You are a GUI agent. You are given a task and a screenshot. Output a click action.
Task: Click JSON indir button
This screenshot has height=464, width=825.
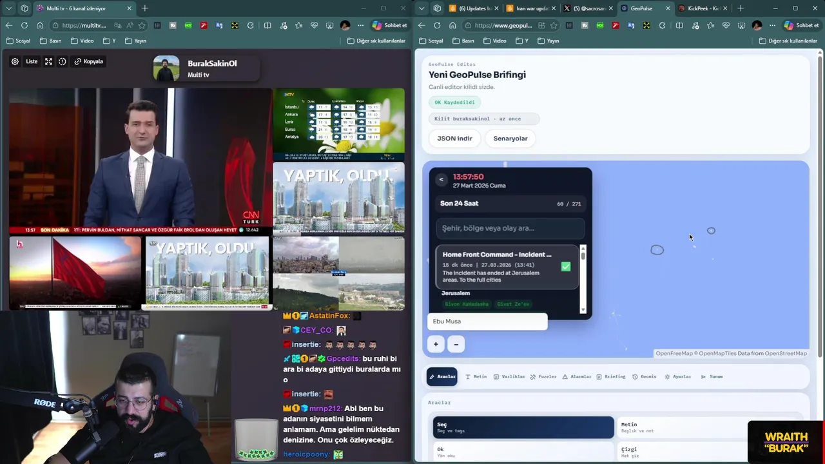[x=455, y=138]
